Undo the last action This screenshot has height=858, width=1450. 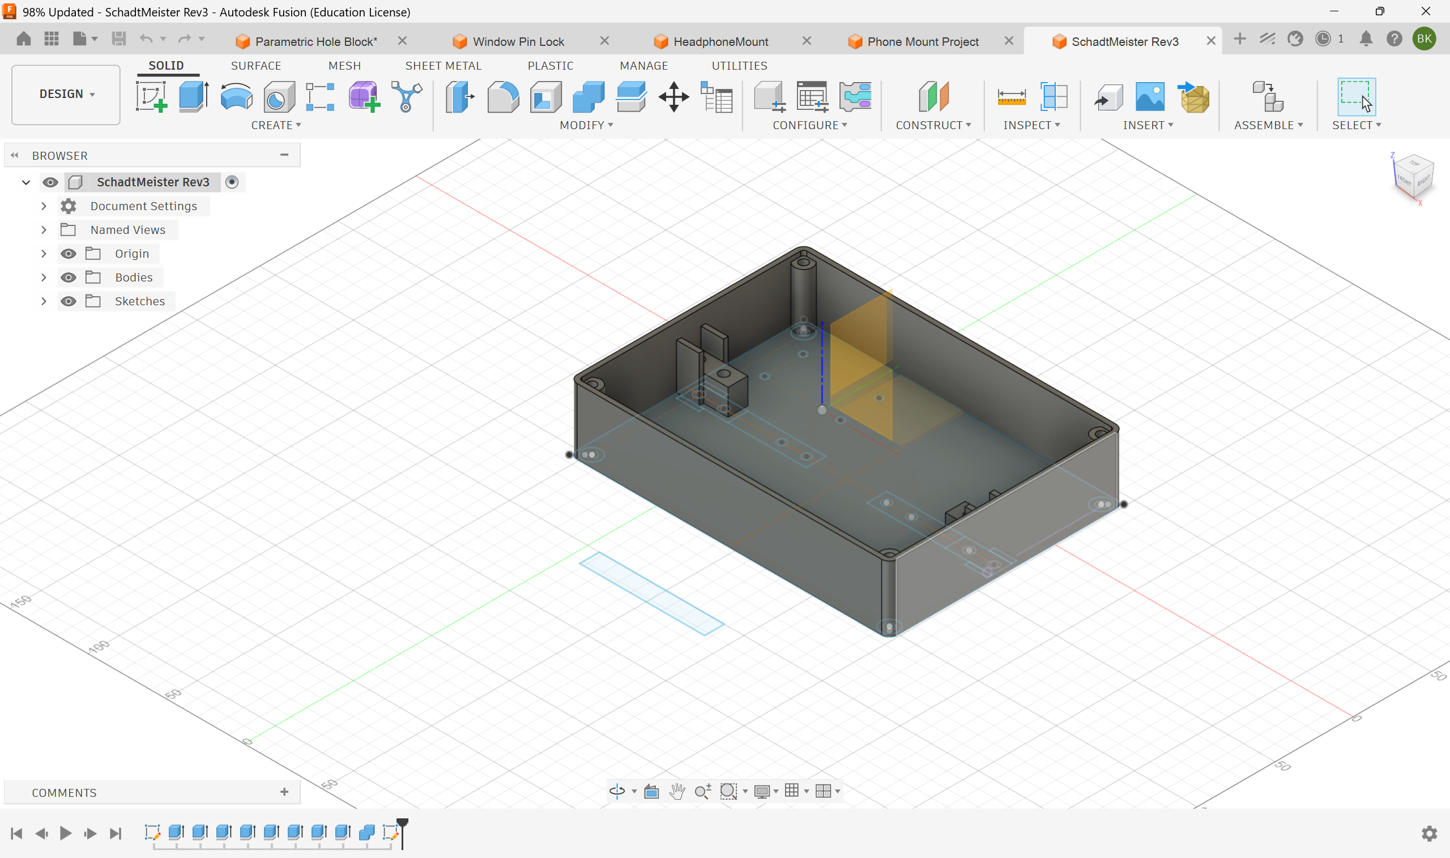point(146,39)
